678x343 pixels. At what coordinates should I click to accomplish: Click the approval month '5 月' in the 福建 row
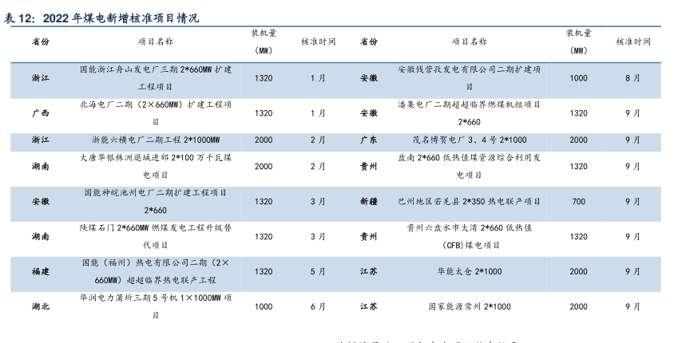tap(318, 271)
